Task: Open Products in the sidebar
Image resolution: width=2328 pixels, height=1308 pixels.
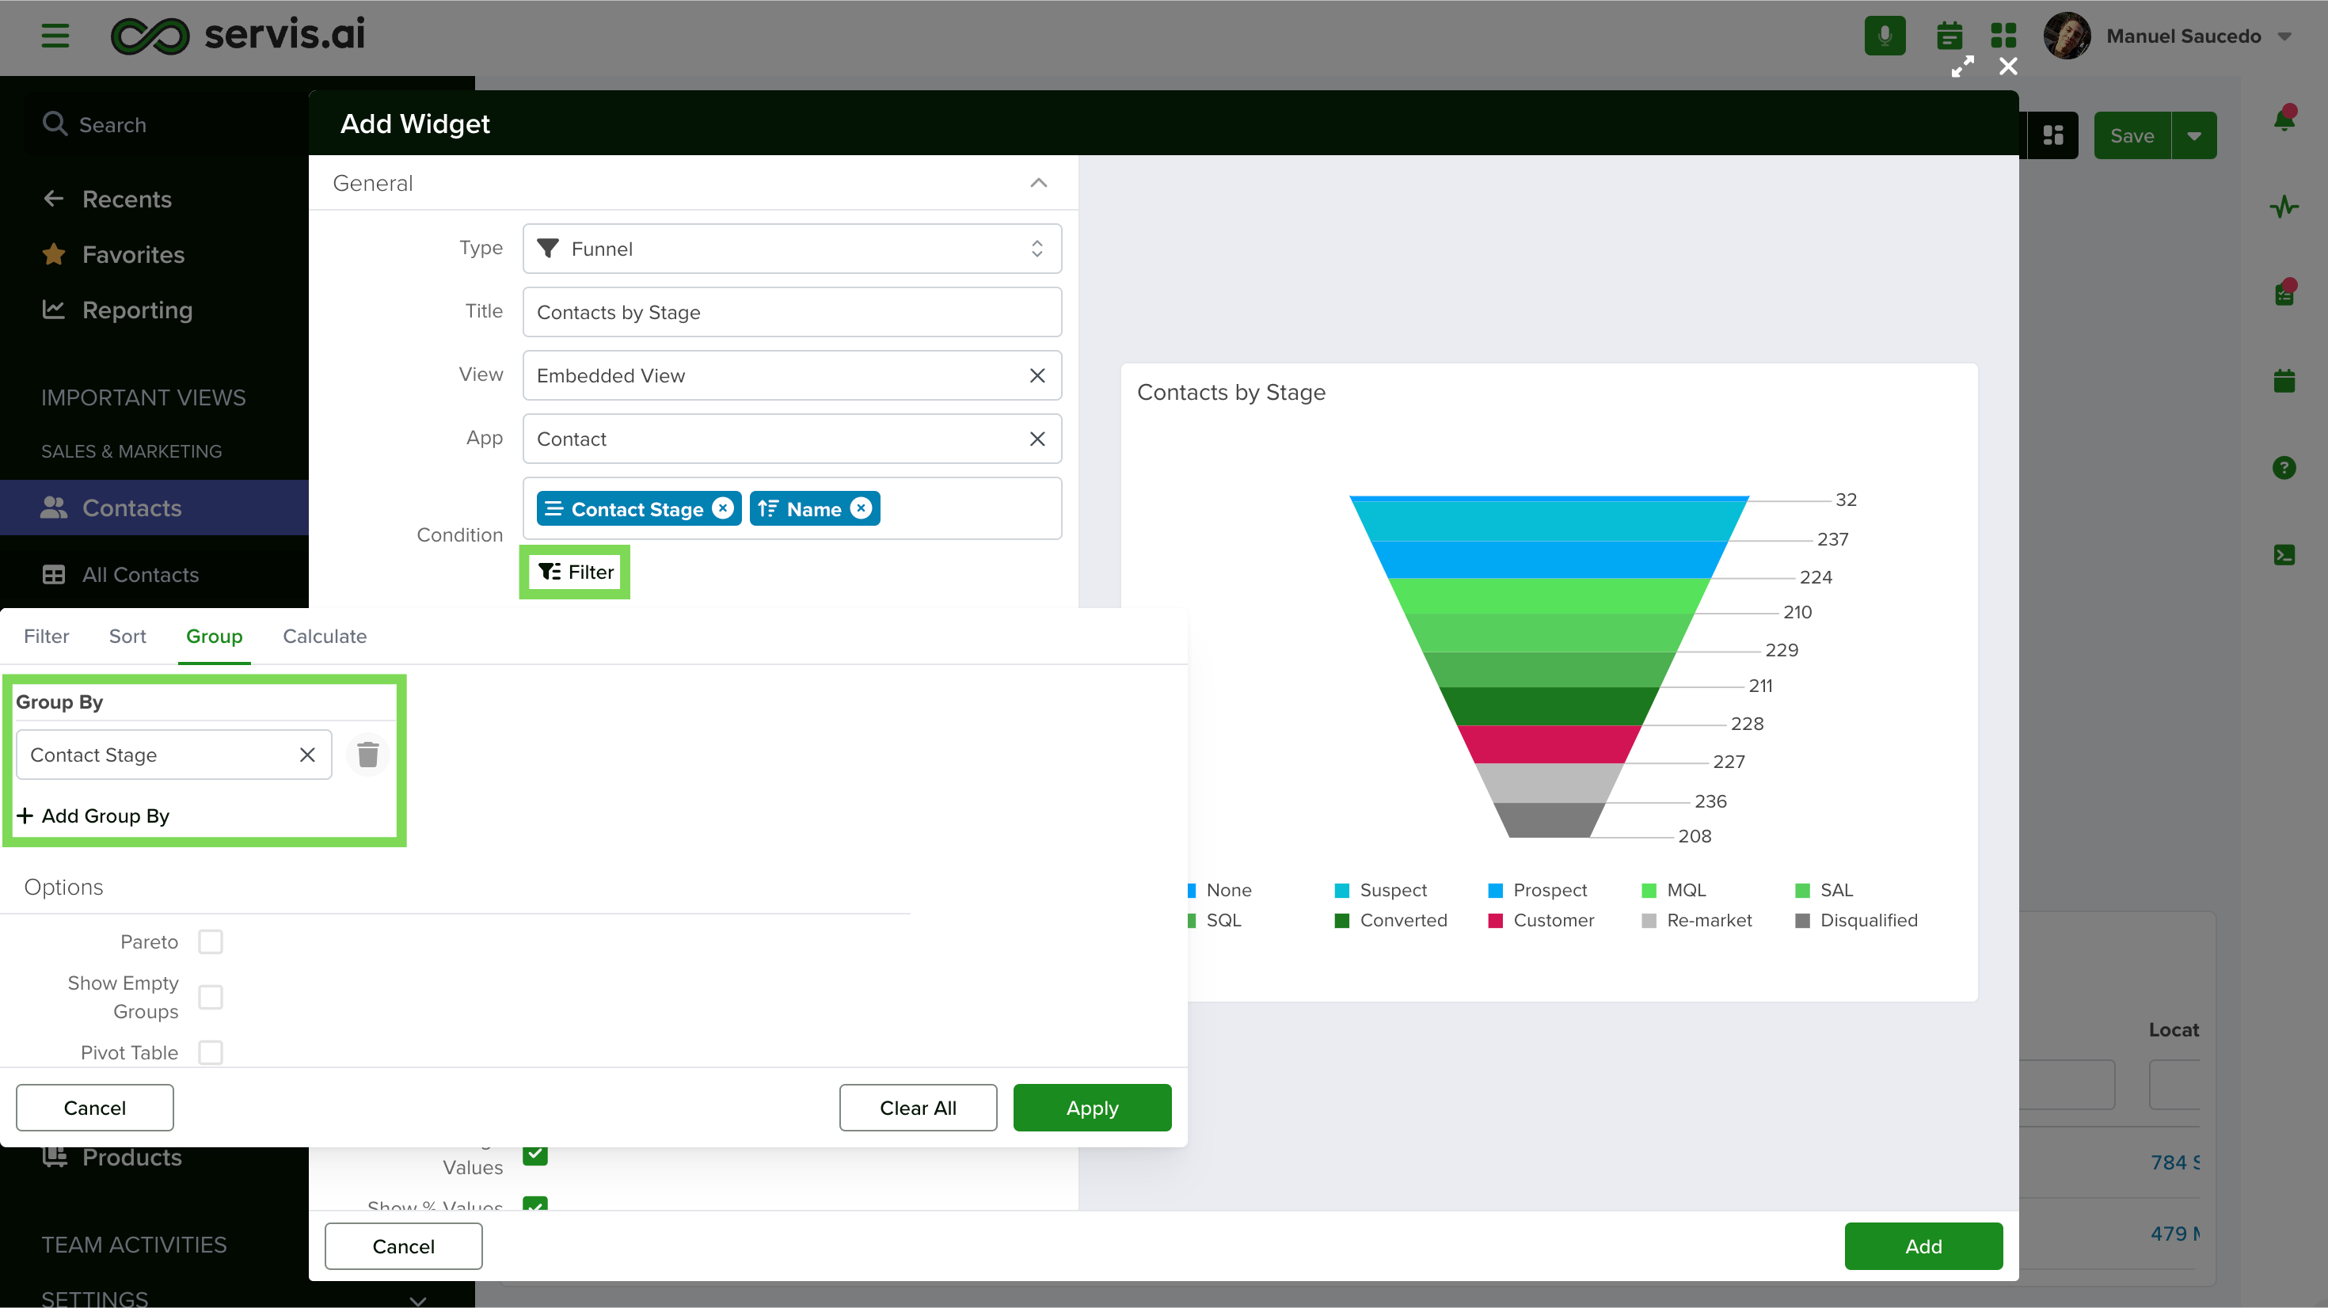Action: 112,1157
